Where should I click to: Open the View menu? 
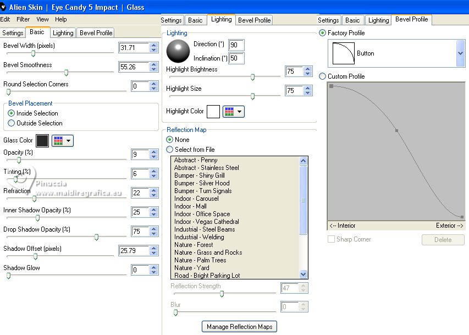tap(42, 19)
